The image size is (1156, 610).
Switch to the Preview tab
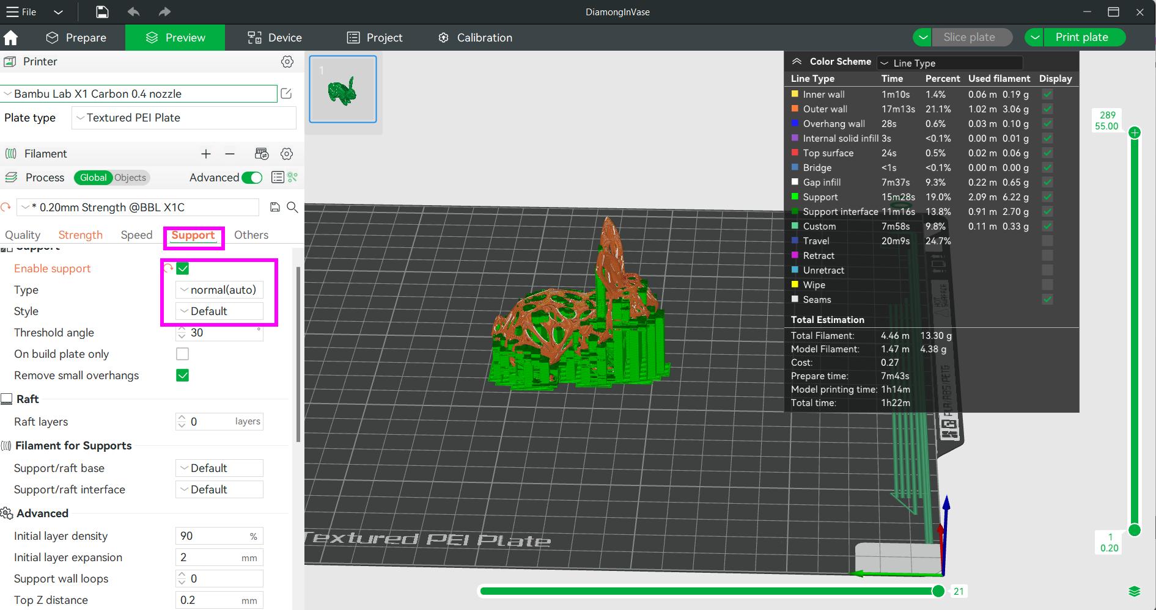tap(175, 38)
